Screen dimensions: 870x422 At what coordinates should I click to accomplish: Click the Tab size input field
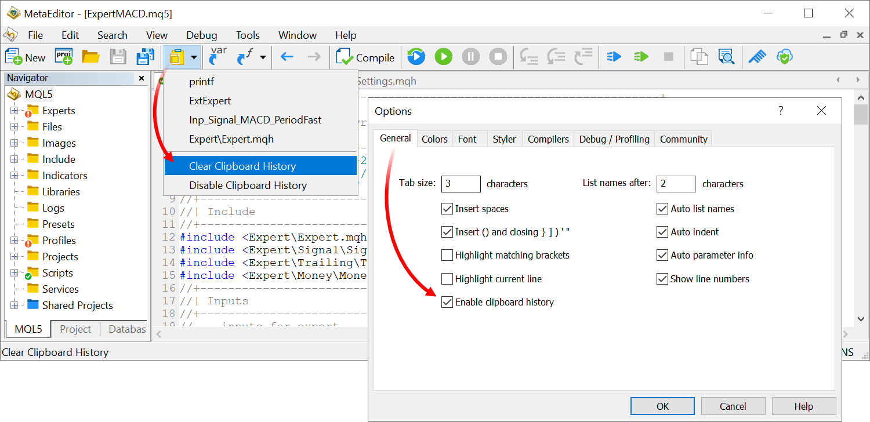click(461, 184)
